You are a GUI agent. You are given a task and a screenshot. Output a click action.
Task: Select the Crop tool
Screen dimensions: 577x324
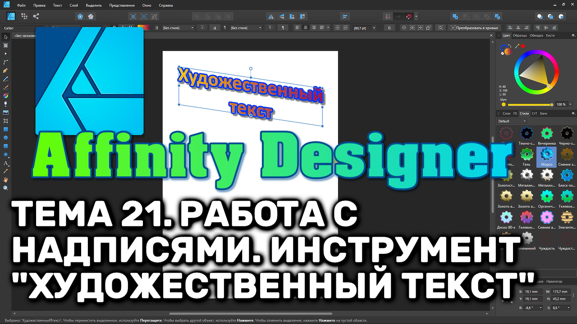click(6, 121)
